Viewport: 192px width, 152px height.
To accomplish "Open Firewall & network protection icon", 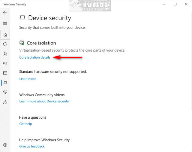I will pos(5,64).
